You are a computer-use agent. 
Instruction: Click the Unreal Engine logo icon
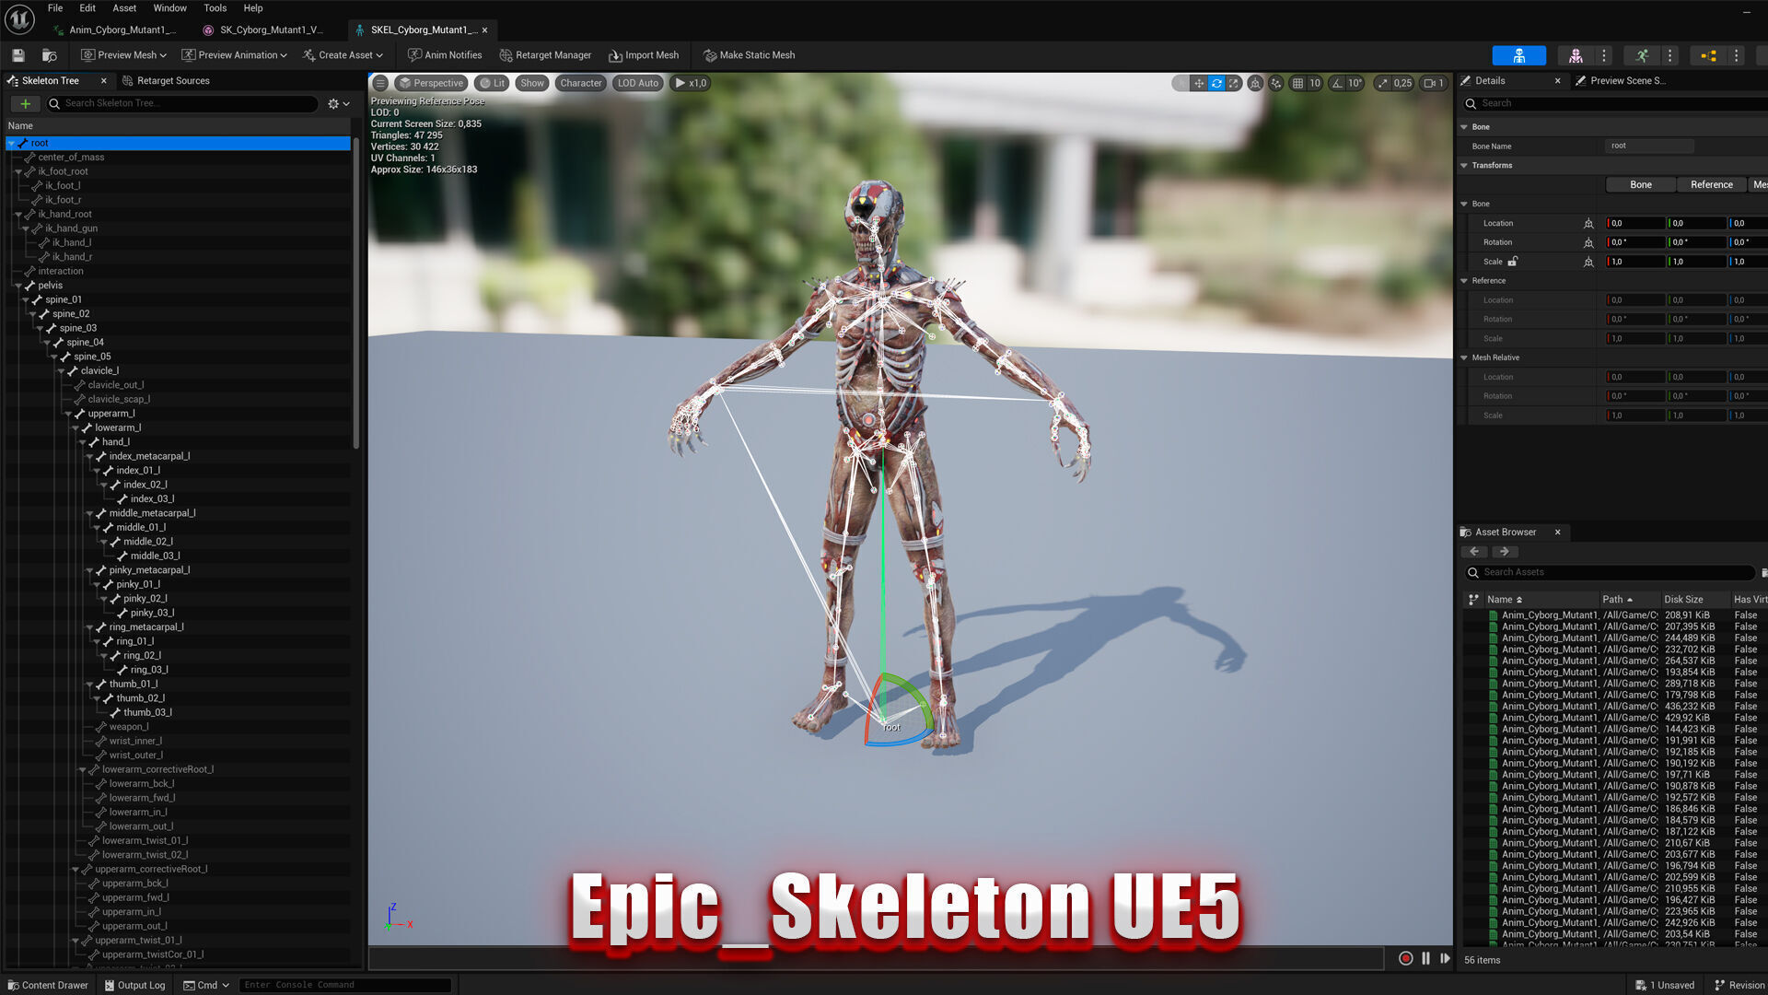(19, 18)
